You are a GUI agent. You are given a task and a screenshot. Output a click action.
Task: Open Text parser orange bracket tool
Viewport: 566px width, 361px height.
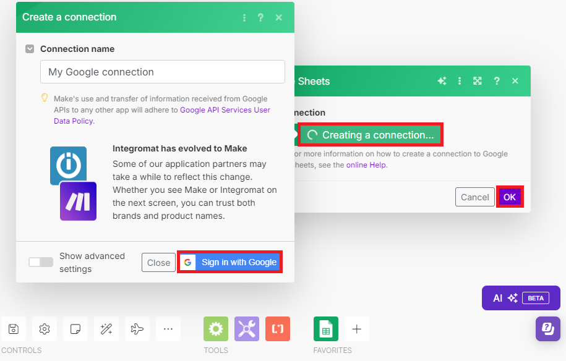(x=278, y=329)
